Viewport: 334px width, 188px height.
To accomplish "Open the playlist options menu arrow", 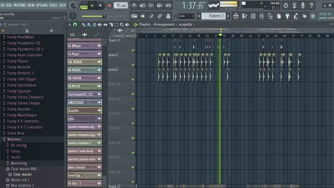I will (x=69, y=25).
